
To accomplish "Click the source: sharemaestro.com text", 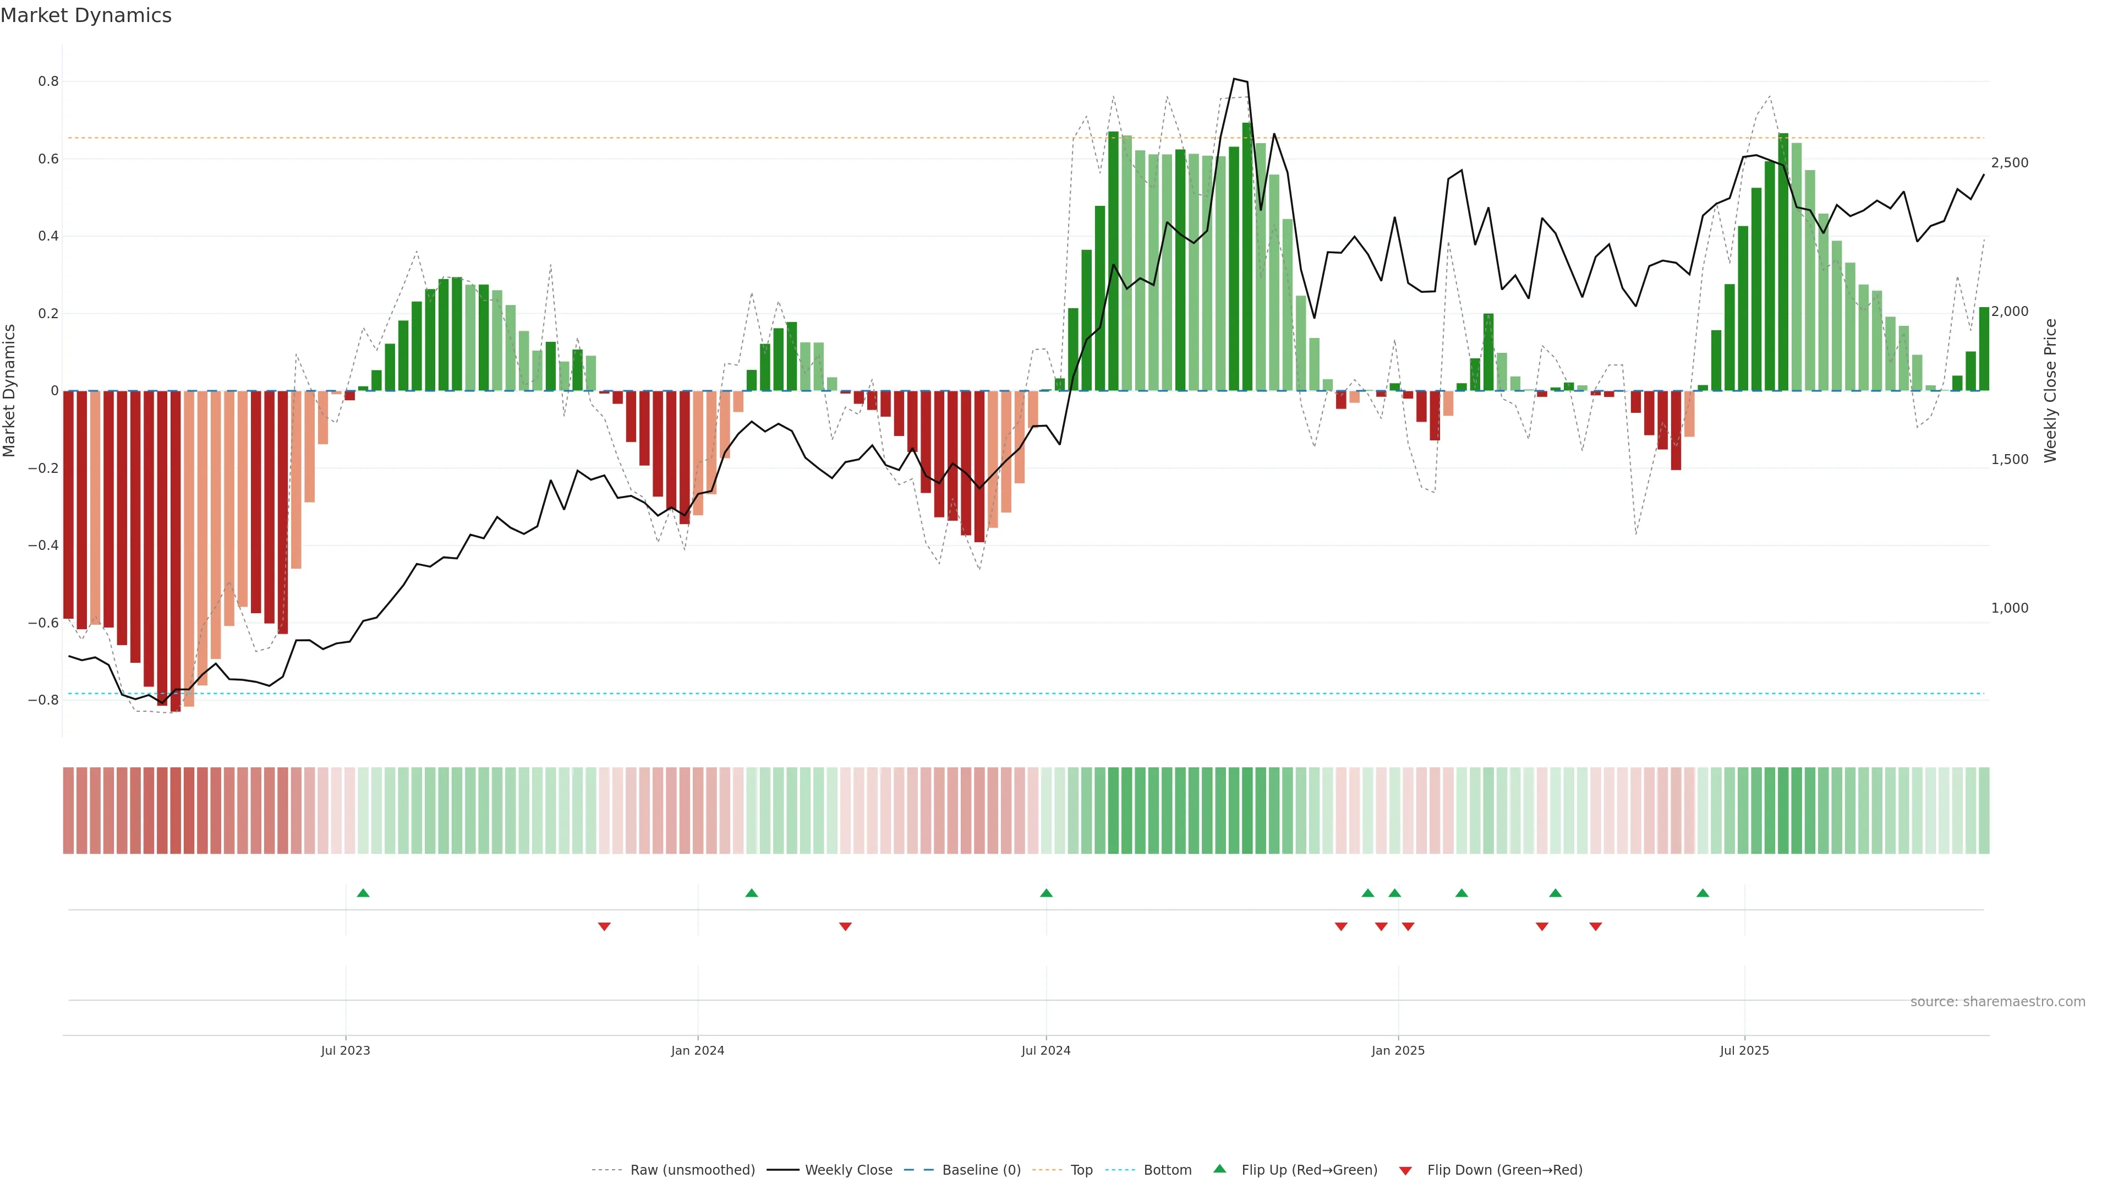I will [x=1997, y=1002].
